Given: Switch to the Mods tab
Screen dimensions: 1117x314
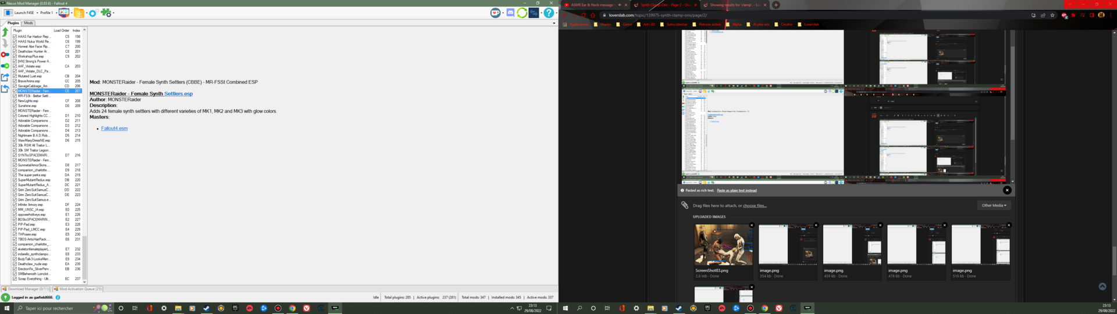Looking at the screenshot, I should pos(29,23).
